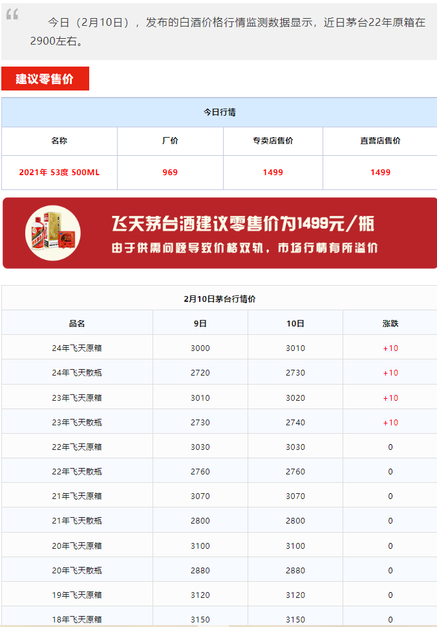
Task: Click the 厂价 column header
Action: pyautogui.click(x=170, y=141)
